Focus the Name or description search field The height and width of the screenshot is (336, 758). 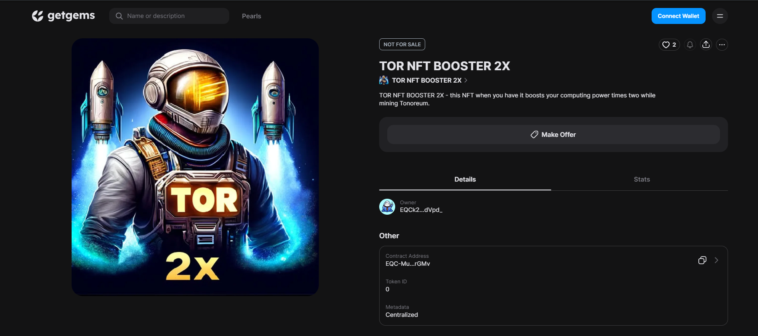click(174, 16)
